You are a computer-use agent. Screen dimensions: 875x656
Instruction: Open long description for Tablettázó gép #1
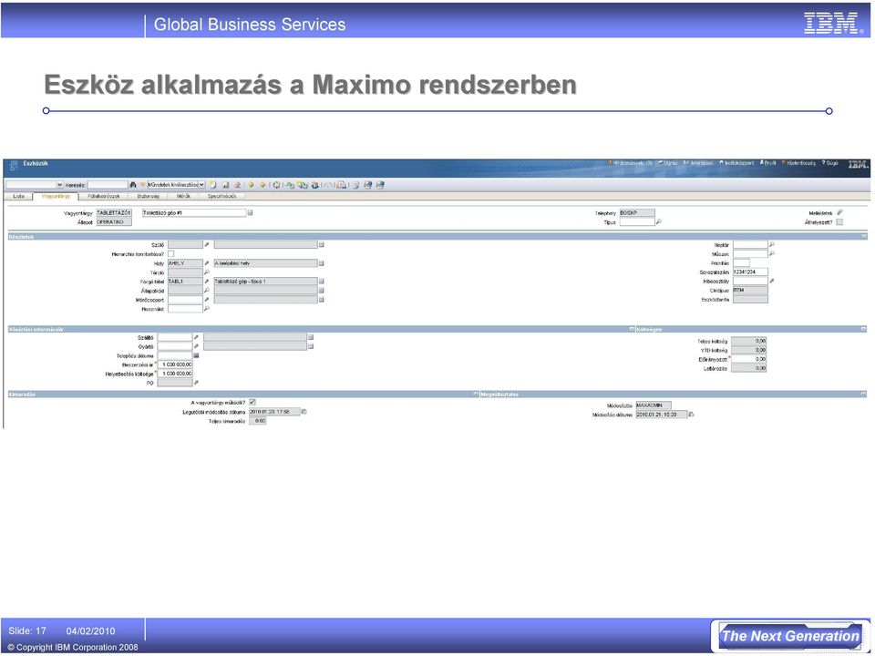coord(250,212)
